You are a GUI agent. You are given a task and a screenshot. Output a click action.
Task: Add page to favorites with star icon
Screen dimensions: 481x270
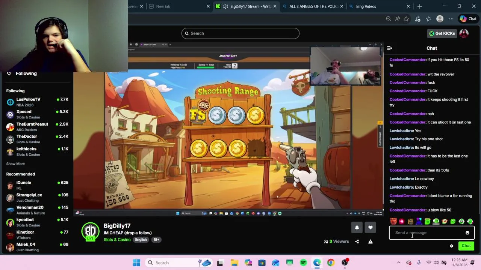coord(406,19)
